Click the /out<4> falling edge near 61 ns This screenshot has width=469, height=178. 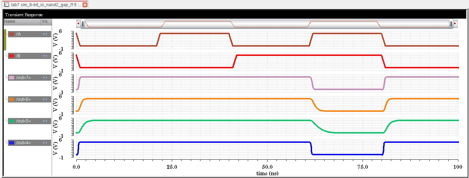(x=311, y=148)
